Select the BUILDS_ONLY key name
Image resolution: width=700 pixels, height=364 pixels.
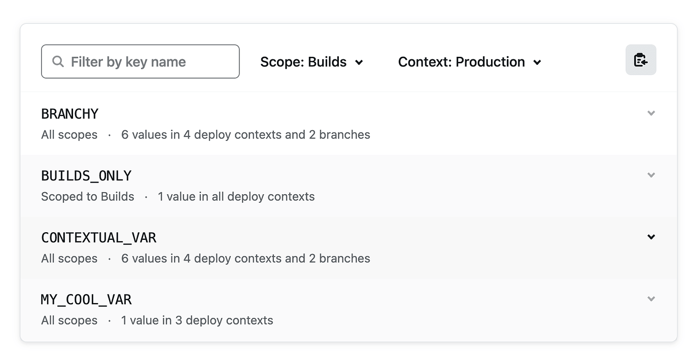click(86, 176)
